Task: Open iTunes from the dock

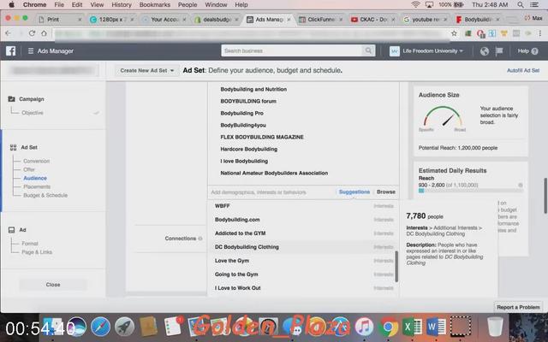Action: tap(364, 327)
